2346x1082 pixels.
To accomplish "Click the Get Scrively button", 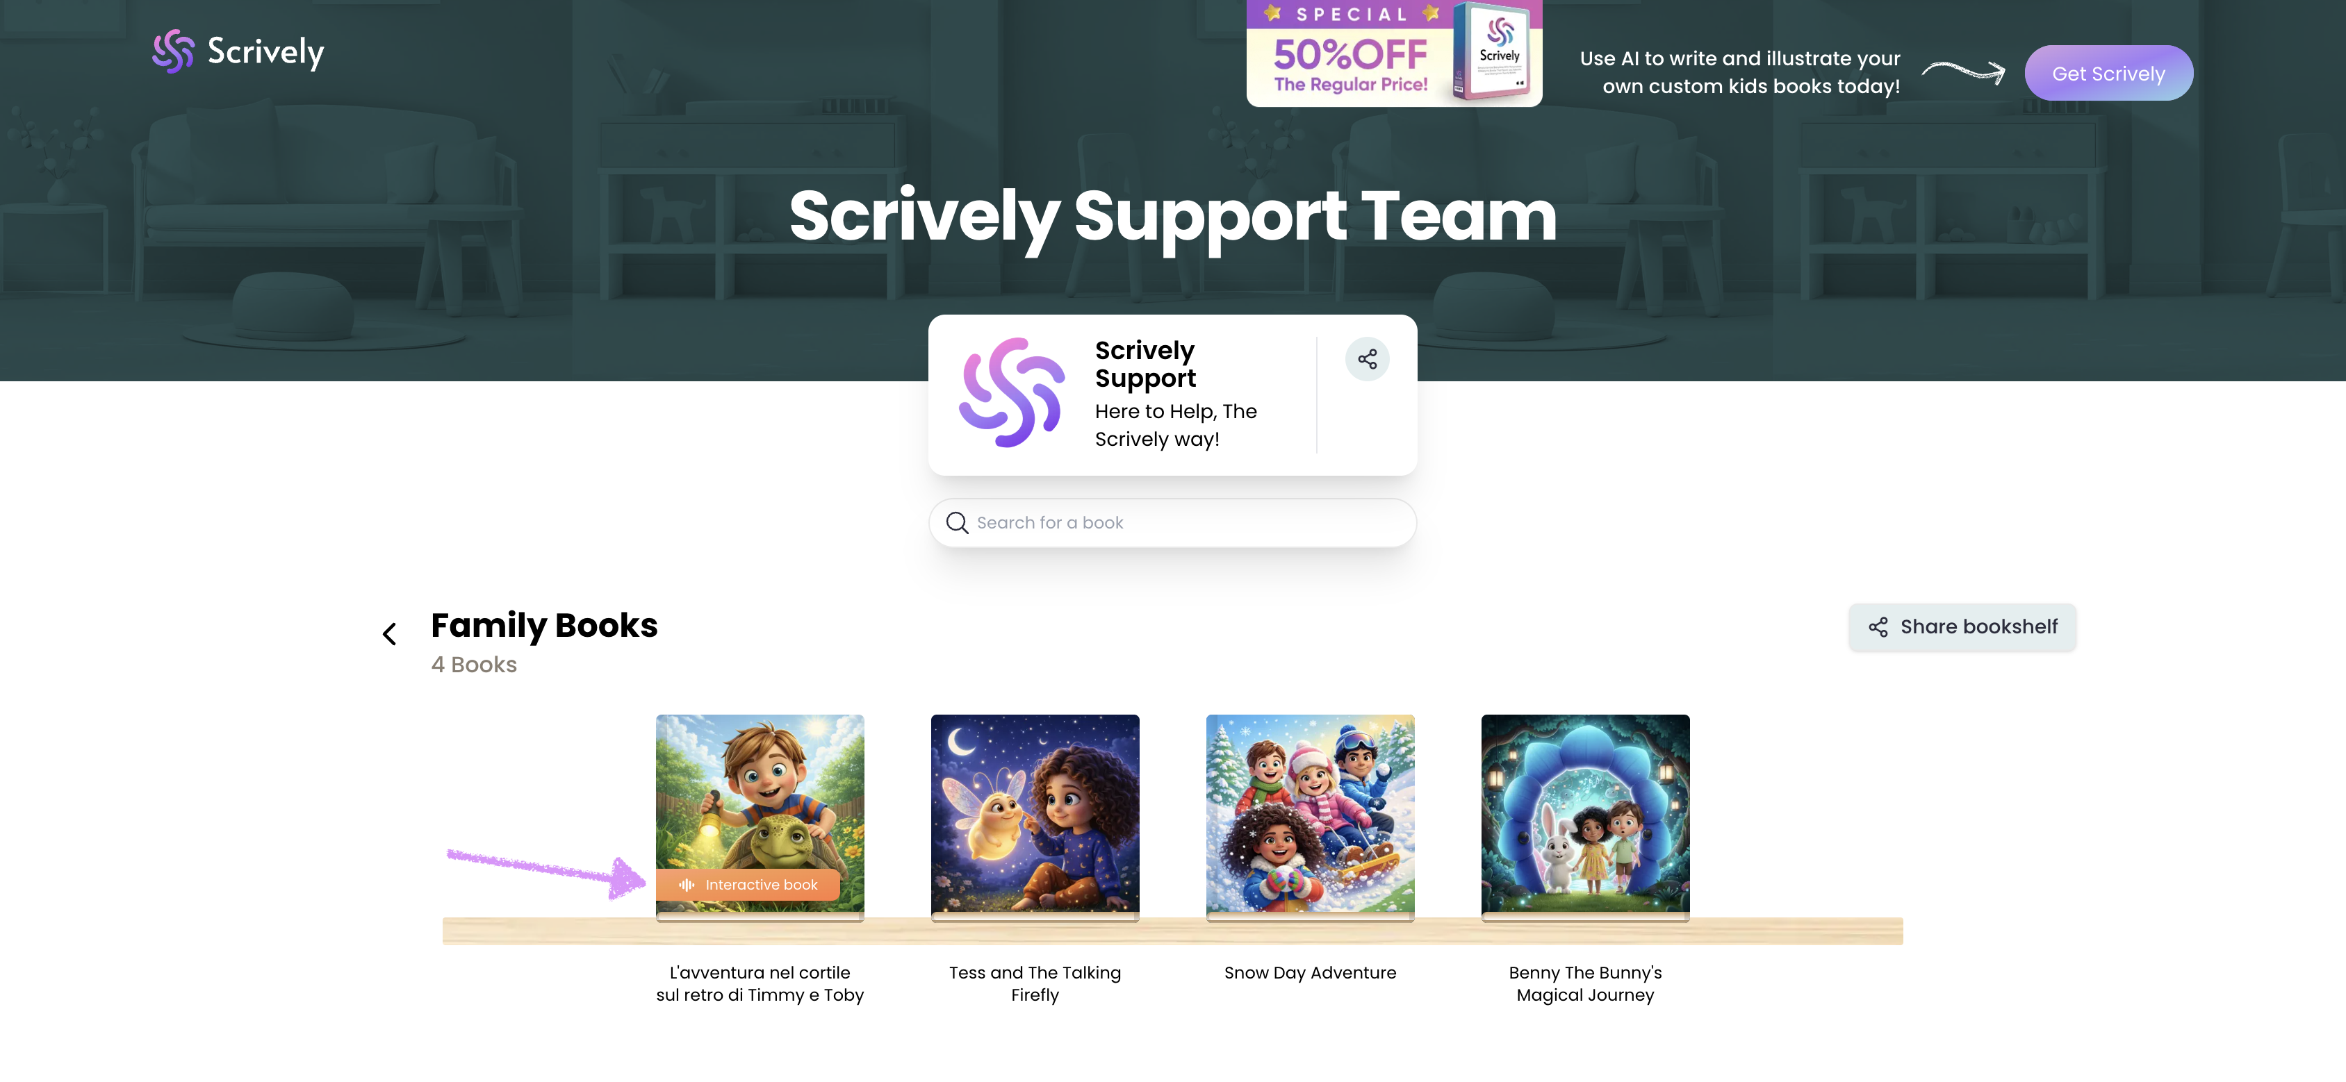I will click(x=2108, y=74).
